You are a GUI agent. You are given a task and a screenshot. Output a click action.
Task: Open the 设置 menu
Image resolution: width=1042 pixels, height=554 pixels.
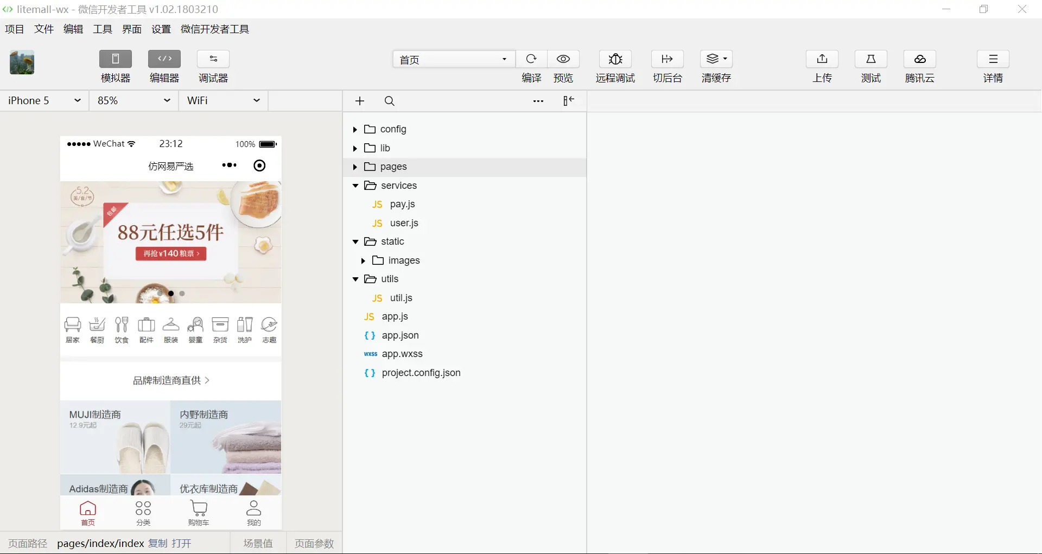pyautogui.click(x=161, y=29)
